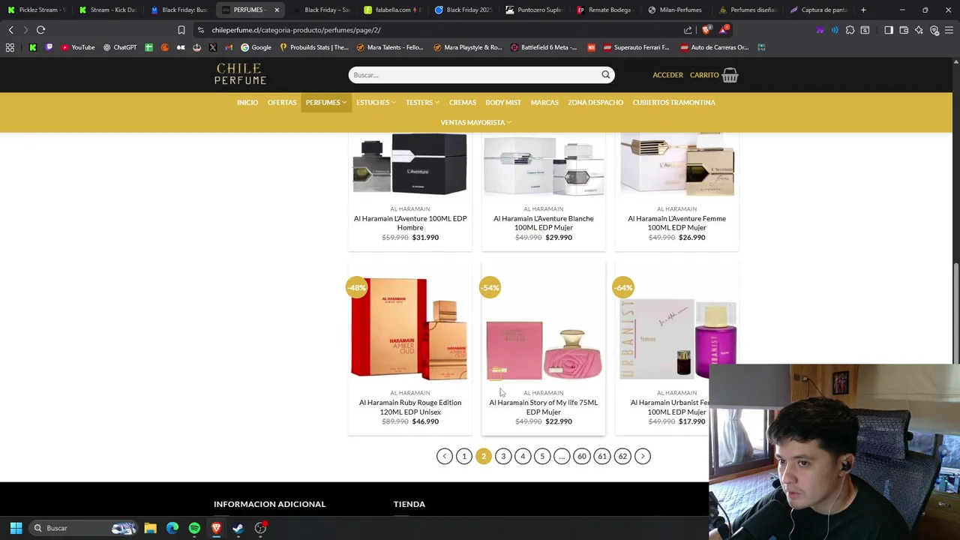Toggle the browser sidebar panel icon
This screenshot has height=540, width=960.
[x=889, y=30]
